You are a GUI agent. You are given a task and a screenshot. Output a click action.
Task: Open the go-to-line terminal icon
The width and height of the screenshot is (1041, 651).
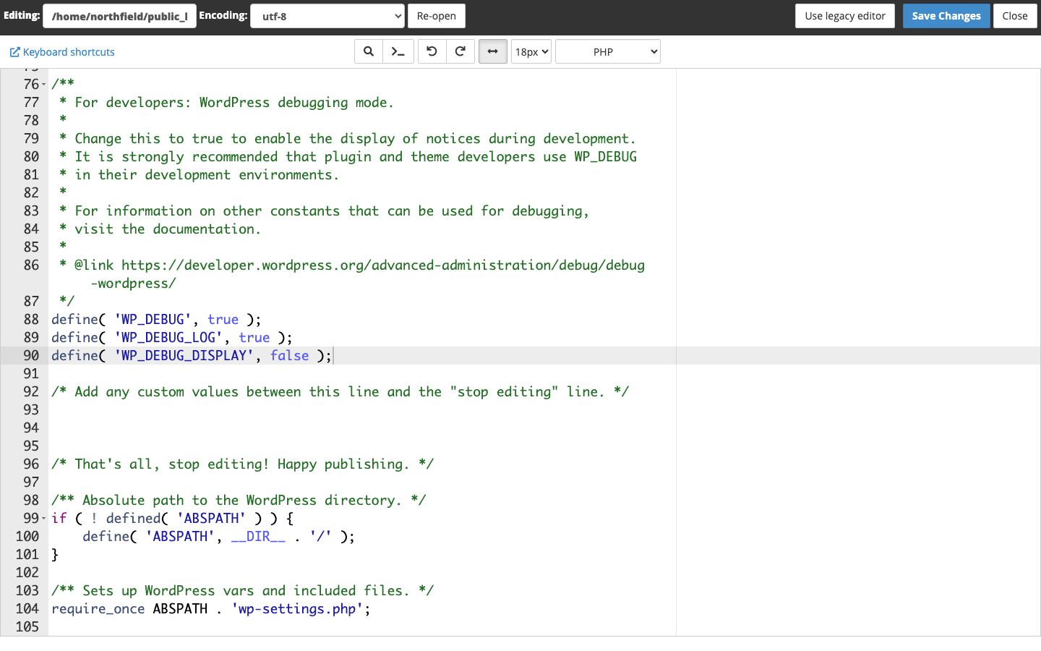[x=398, y=51]
